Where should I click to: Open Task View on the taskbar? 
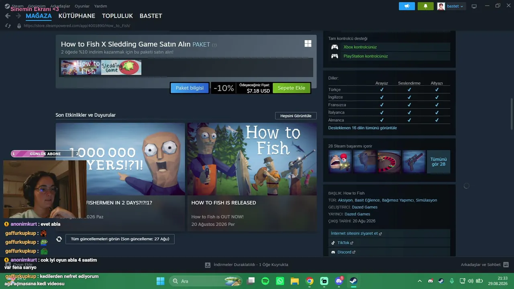coord(251,281)
